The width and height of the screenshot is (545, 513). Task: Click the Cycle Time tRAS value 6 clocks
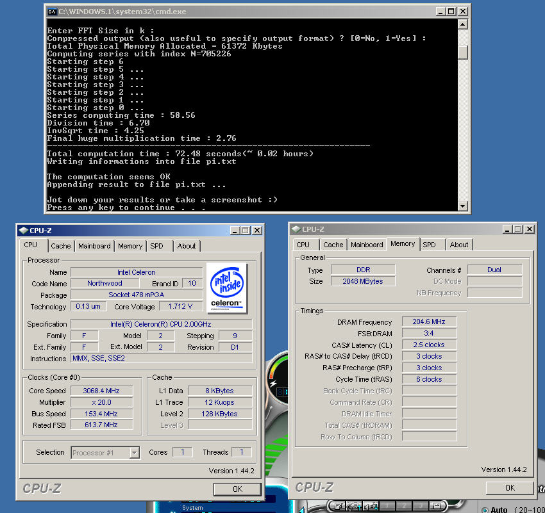[429, 379]
